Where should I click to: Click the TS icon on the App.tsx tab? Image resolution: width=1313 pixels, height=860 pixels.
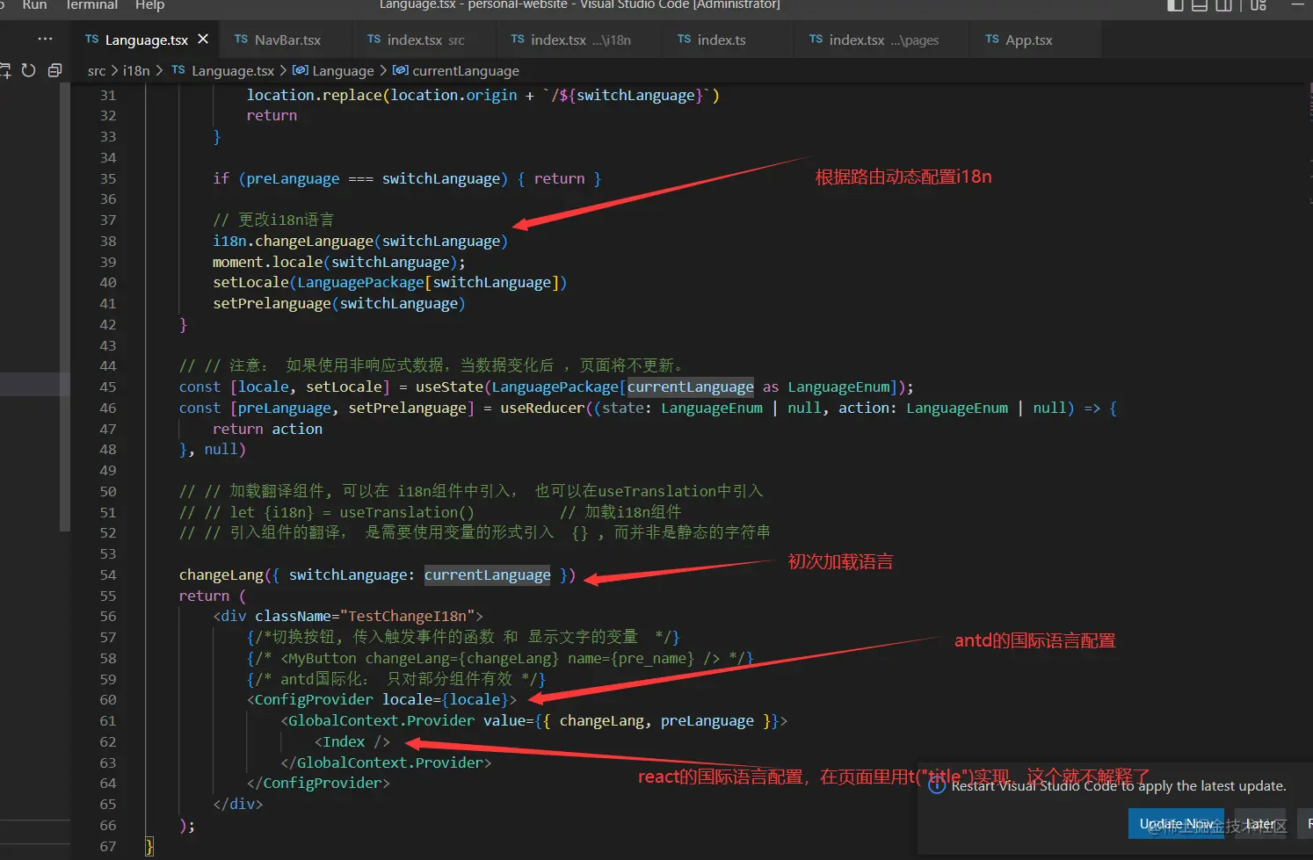[992, 40]
